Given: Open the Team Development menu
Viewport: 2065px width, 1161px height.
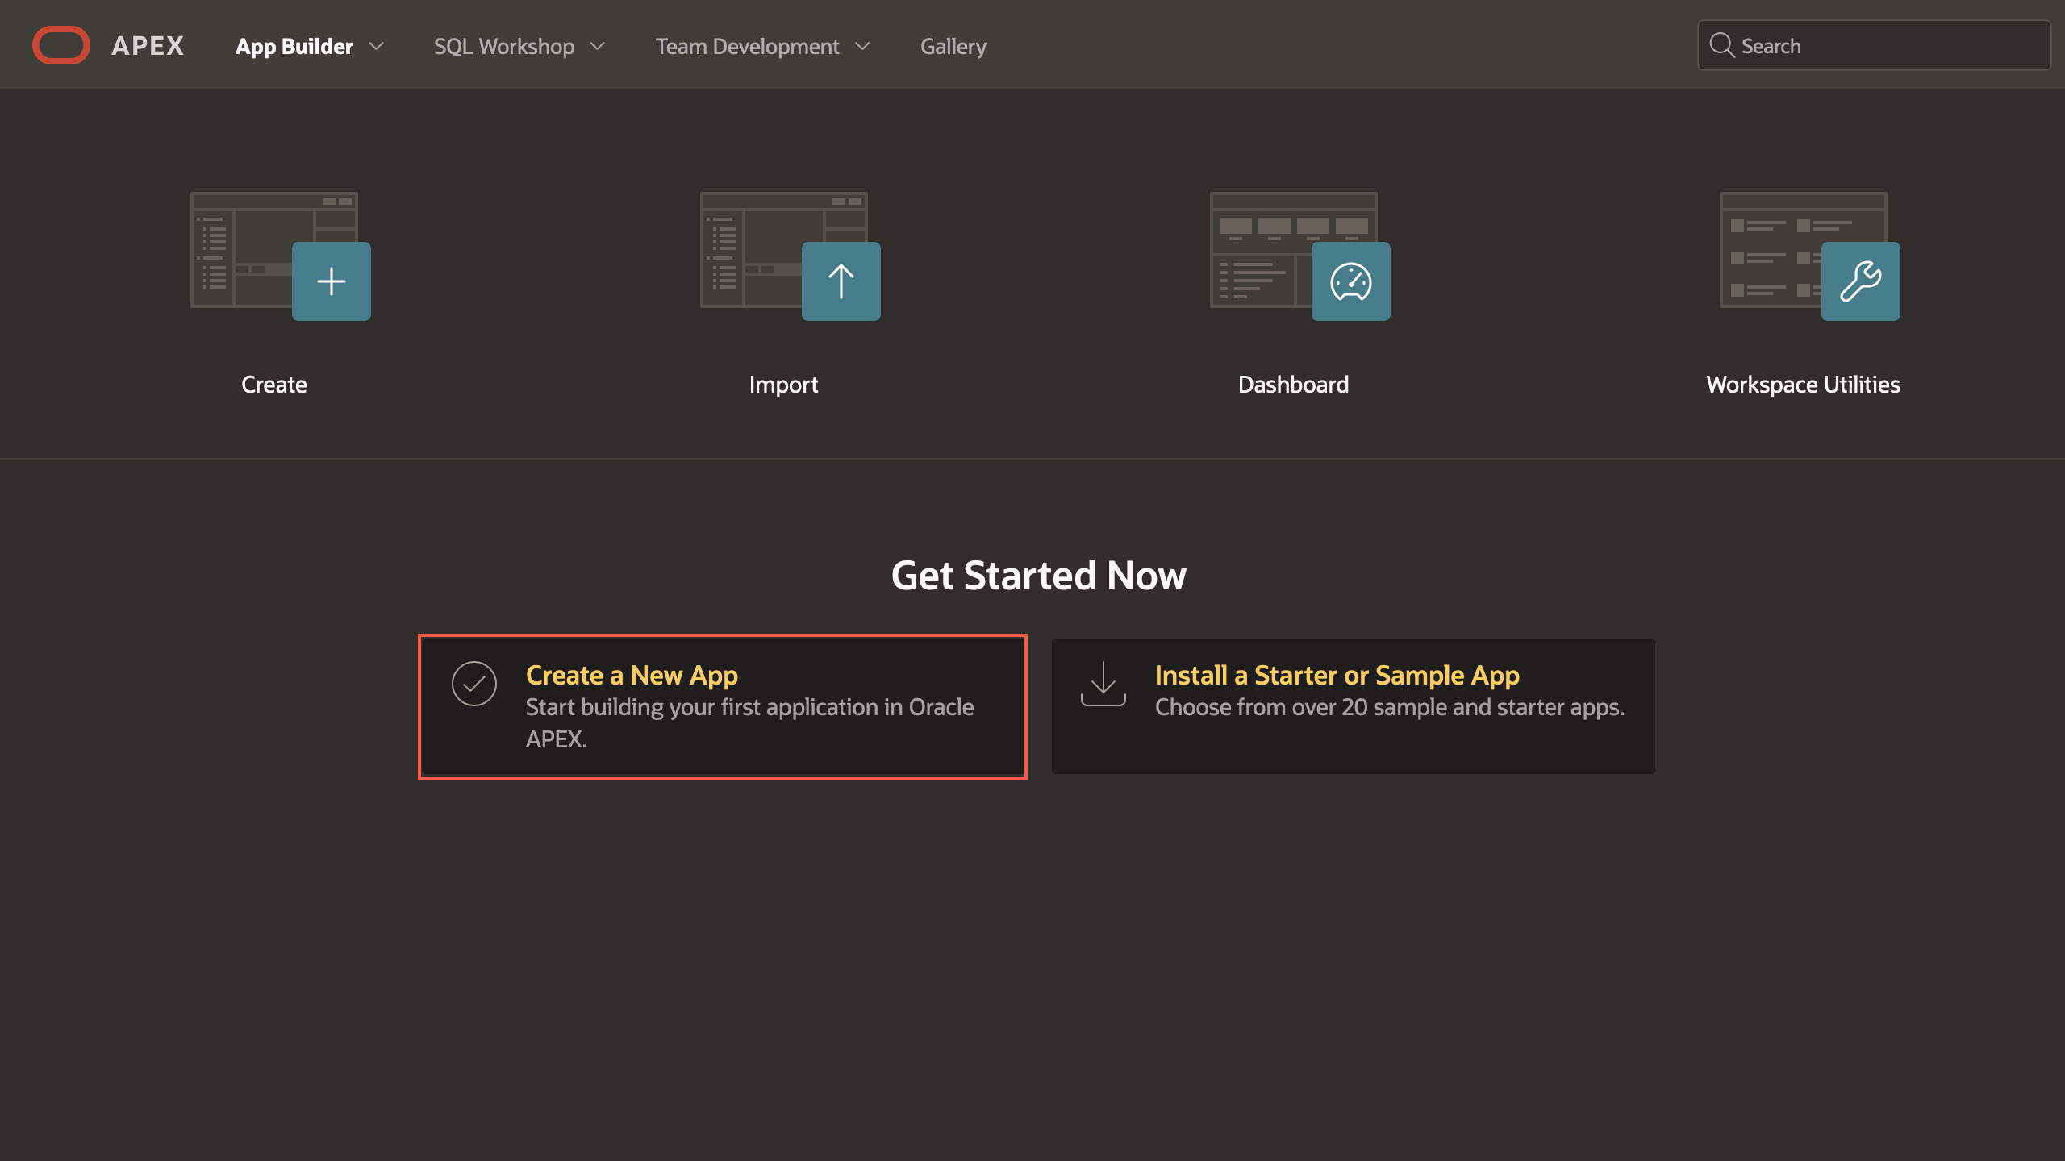Looking at the screenshot, I should click(x=747, y=46).
